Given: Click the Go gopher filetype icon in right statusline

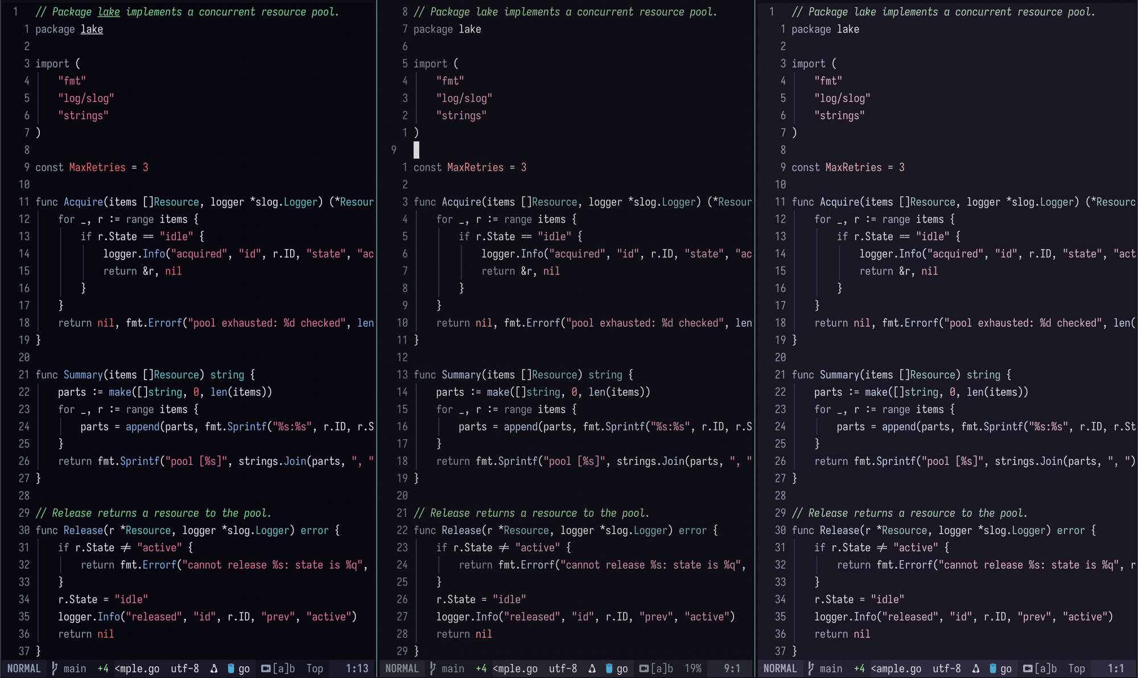Looking at the screenshot, I should click(x=993, y=668).
